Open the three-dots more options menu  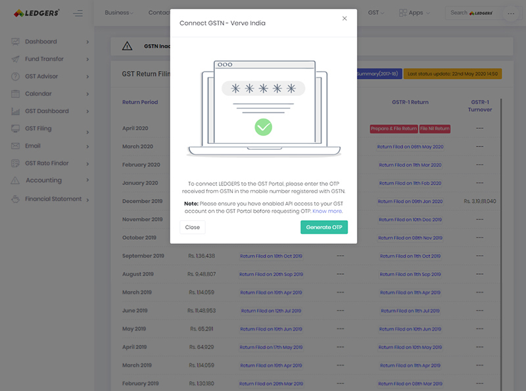[511, 13]
